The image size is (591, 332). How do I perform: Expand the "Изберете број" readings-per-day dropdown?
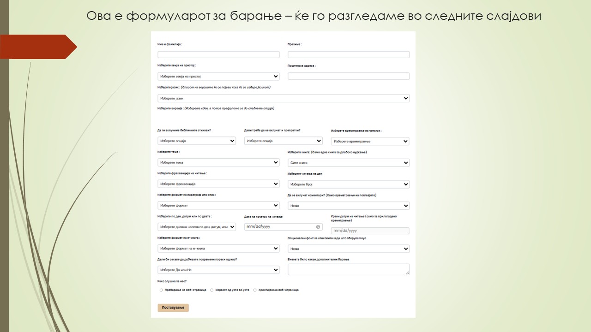349,184
